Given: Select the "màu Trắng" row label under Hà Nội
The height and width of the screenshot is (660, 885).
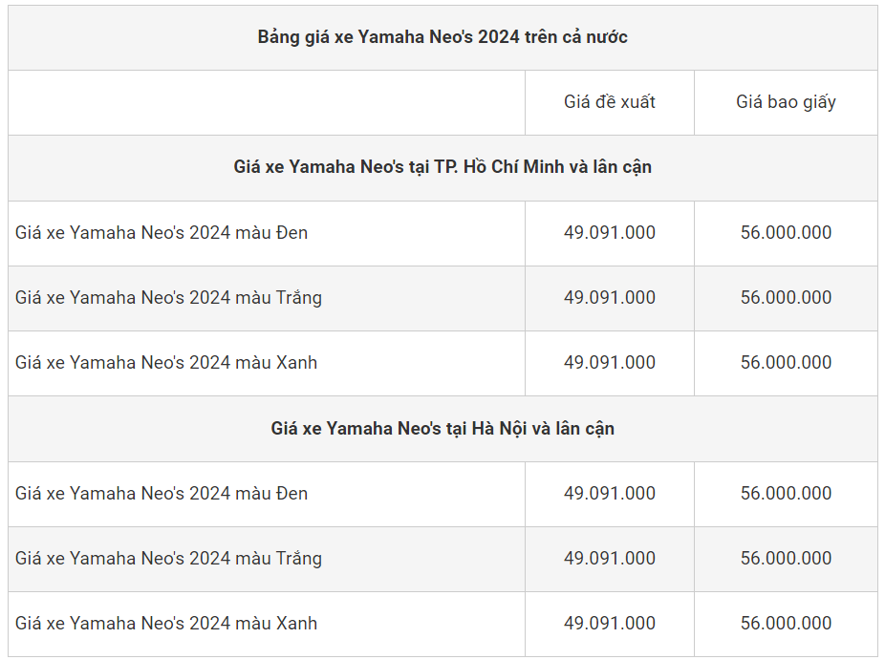Looking at the screenshot, I should (x=168, y=559).
